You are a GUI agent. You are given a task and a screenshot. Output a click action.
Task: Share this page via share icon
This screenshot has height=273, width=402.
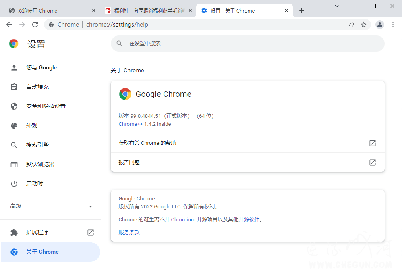click(x=351, y=25)
